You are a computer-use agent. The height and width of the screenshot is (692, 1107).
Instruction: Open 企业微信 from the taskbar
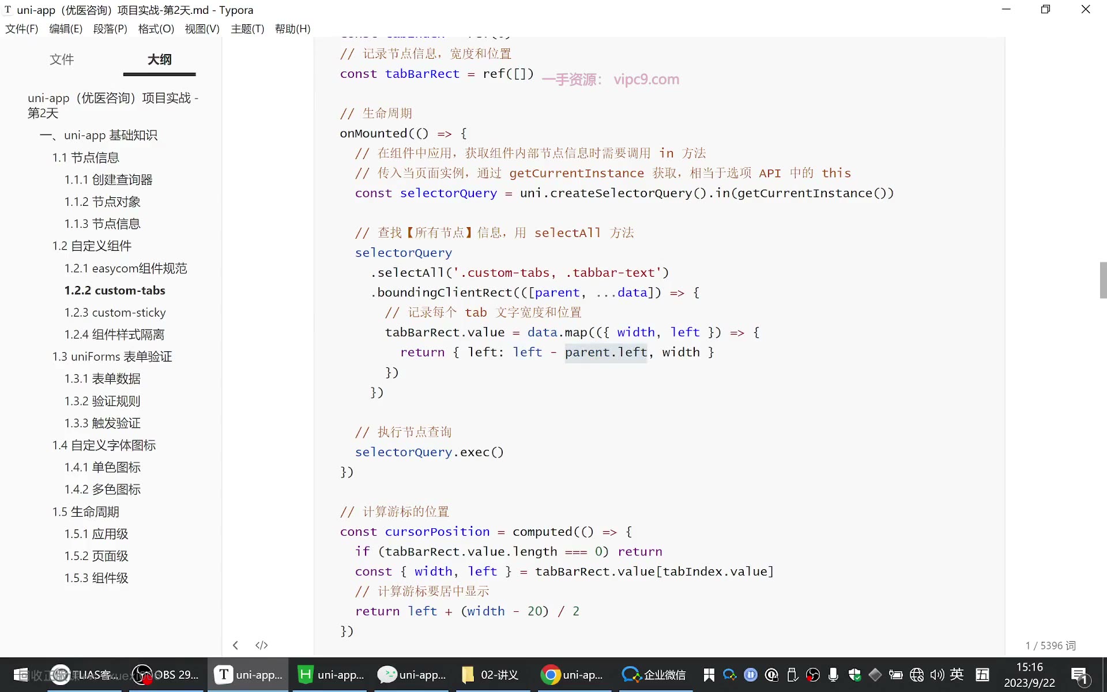click(x=654, y=675)
